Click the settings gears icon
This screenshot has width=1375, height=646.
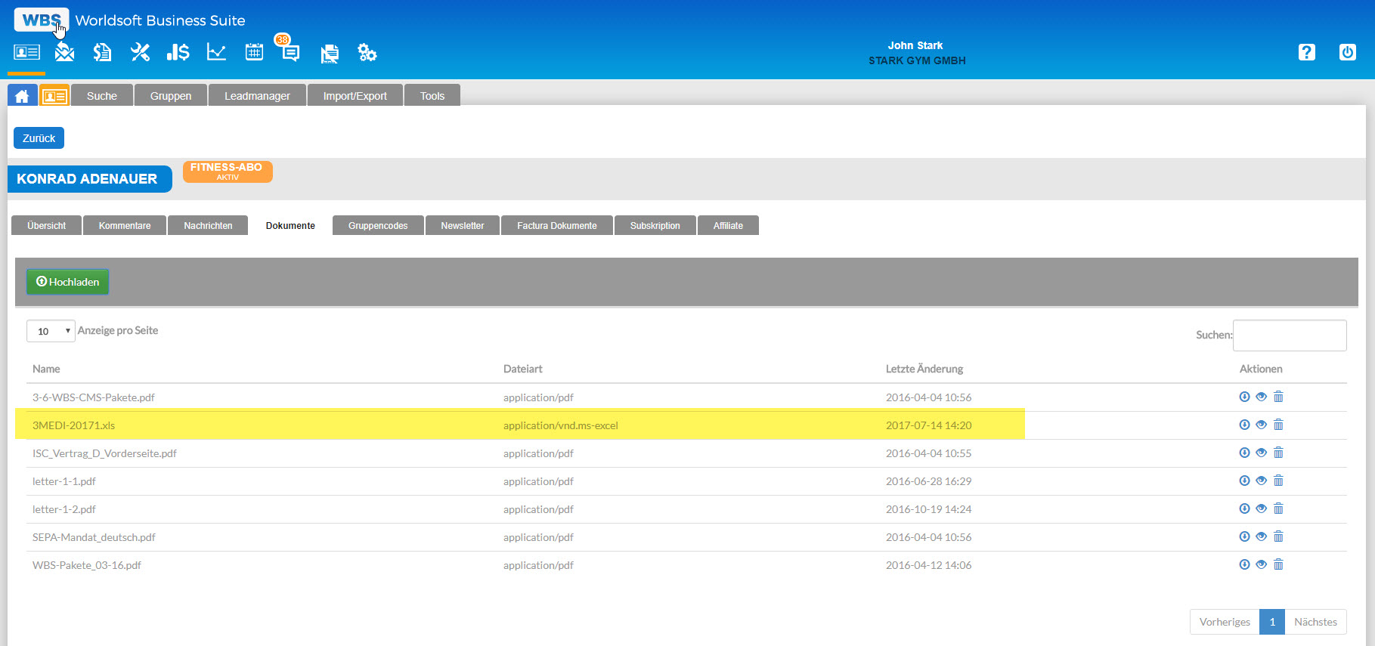[x=367, y=53]
